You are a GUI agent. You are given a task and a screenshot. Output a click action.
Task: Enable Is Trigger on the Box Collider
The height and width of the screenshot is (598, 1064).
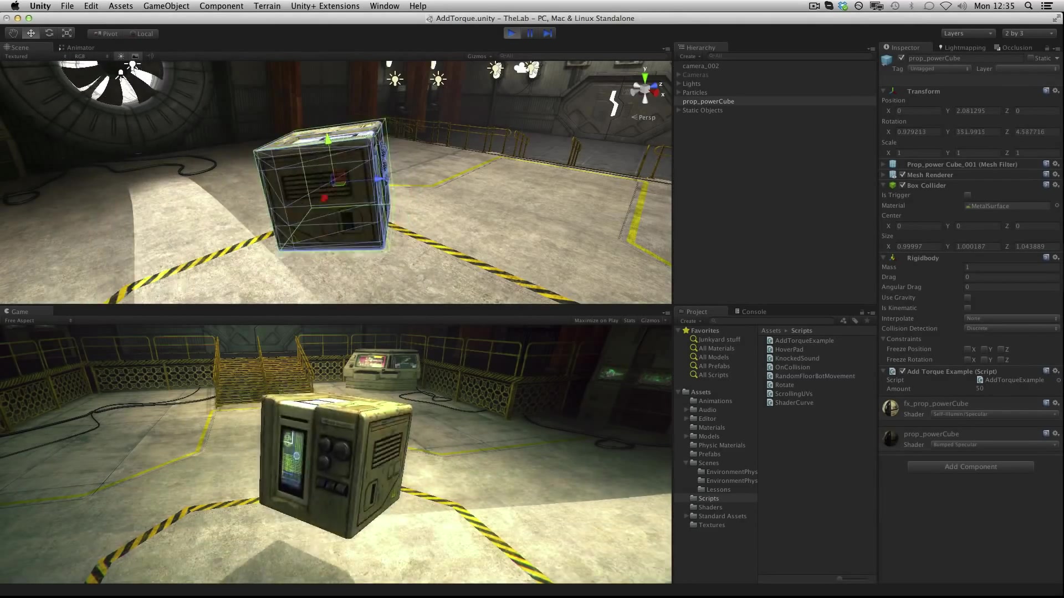[968, 195]
